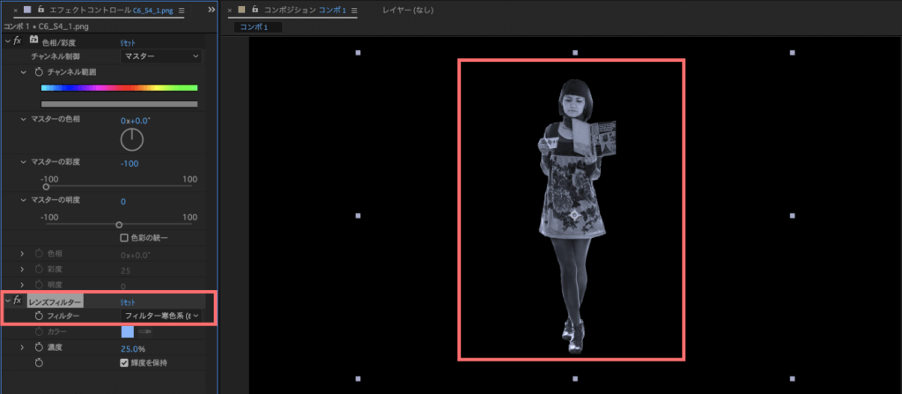902x394 pixels.
Task: Click the stopwatch for チャンネル範囲
Action: 40,72
